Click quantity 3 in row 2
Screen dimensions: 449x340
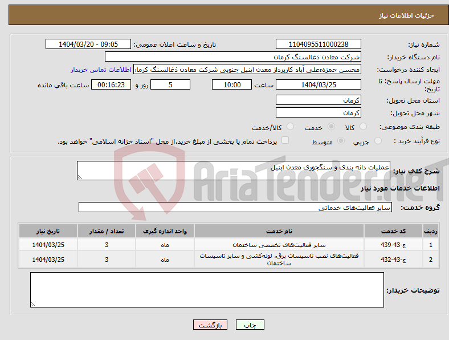pyautogui.click(x=107, y=260)
